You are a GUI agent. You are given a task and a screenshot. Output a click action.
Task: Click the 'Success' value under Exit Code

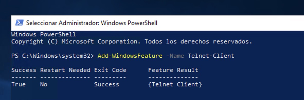point(106,84)
